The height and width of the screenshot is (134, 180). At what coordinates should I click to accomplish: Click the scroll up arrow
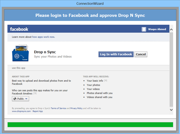[x=171, y=30]
